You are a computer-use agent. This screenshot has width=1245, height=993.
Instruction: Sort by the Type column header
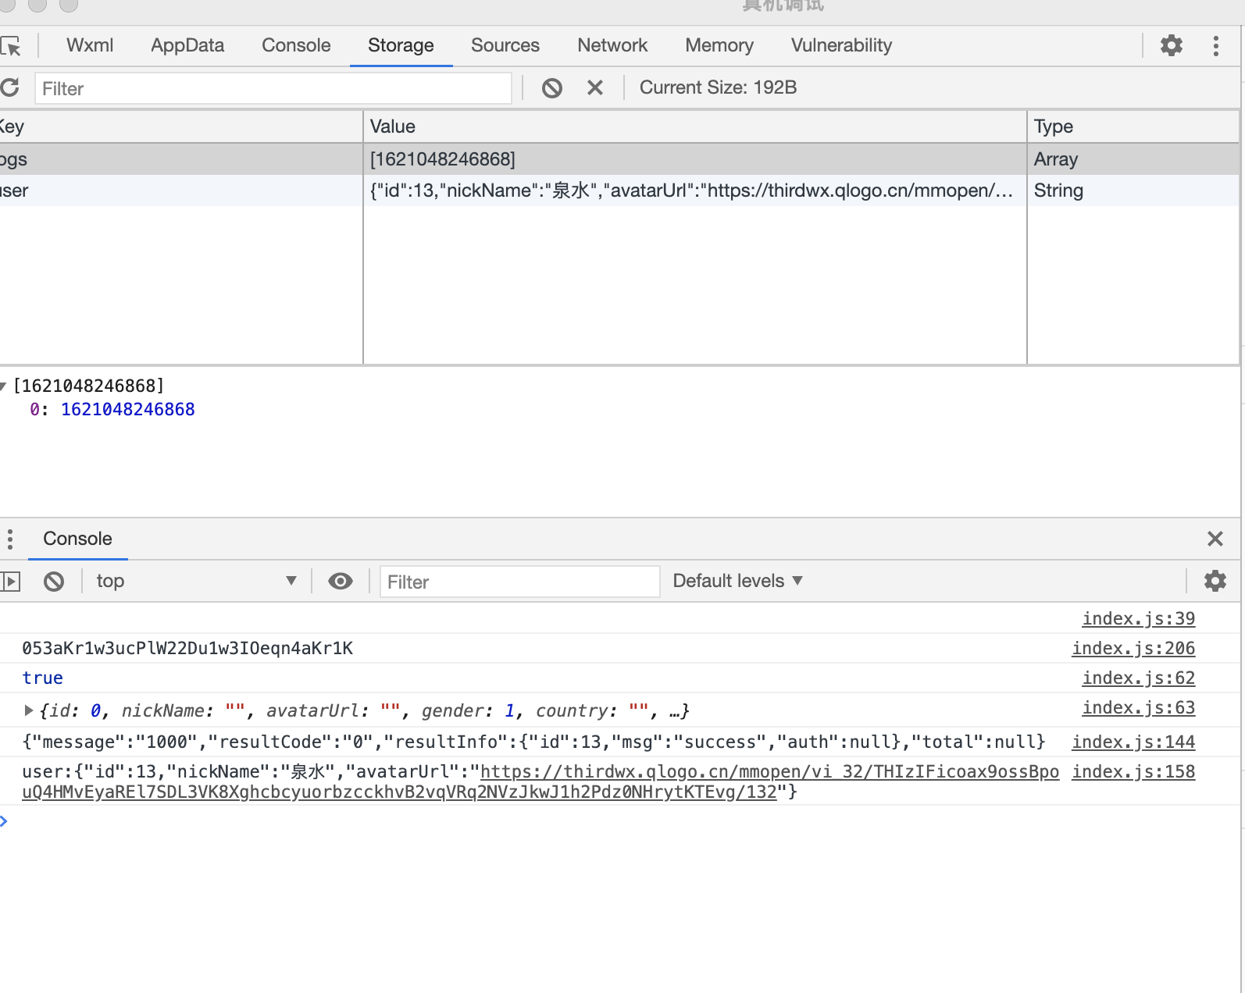click(x=1133, y=126)
